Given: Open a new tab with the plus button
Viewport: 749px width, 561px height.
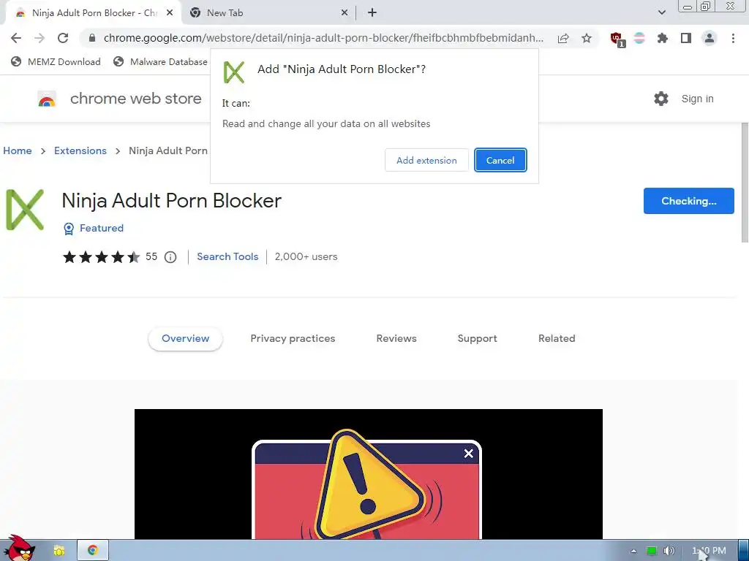Looking at the screenshot, I should pos(372,13).
